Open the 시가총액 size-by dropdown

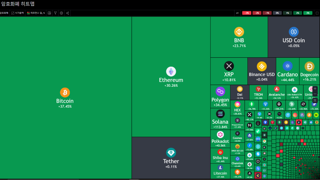click(x=17, y=13)
